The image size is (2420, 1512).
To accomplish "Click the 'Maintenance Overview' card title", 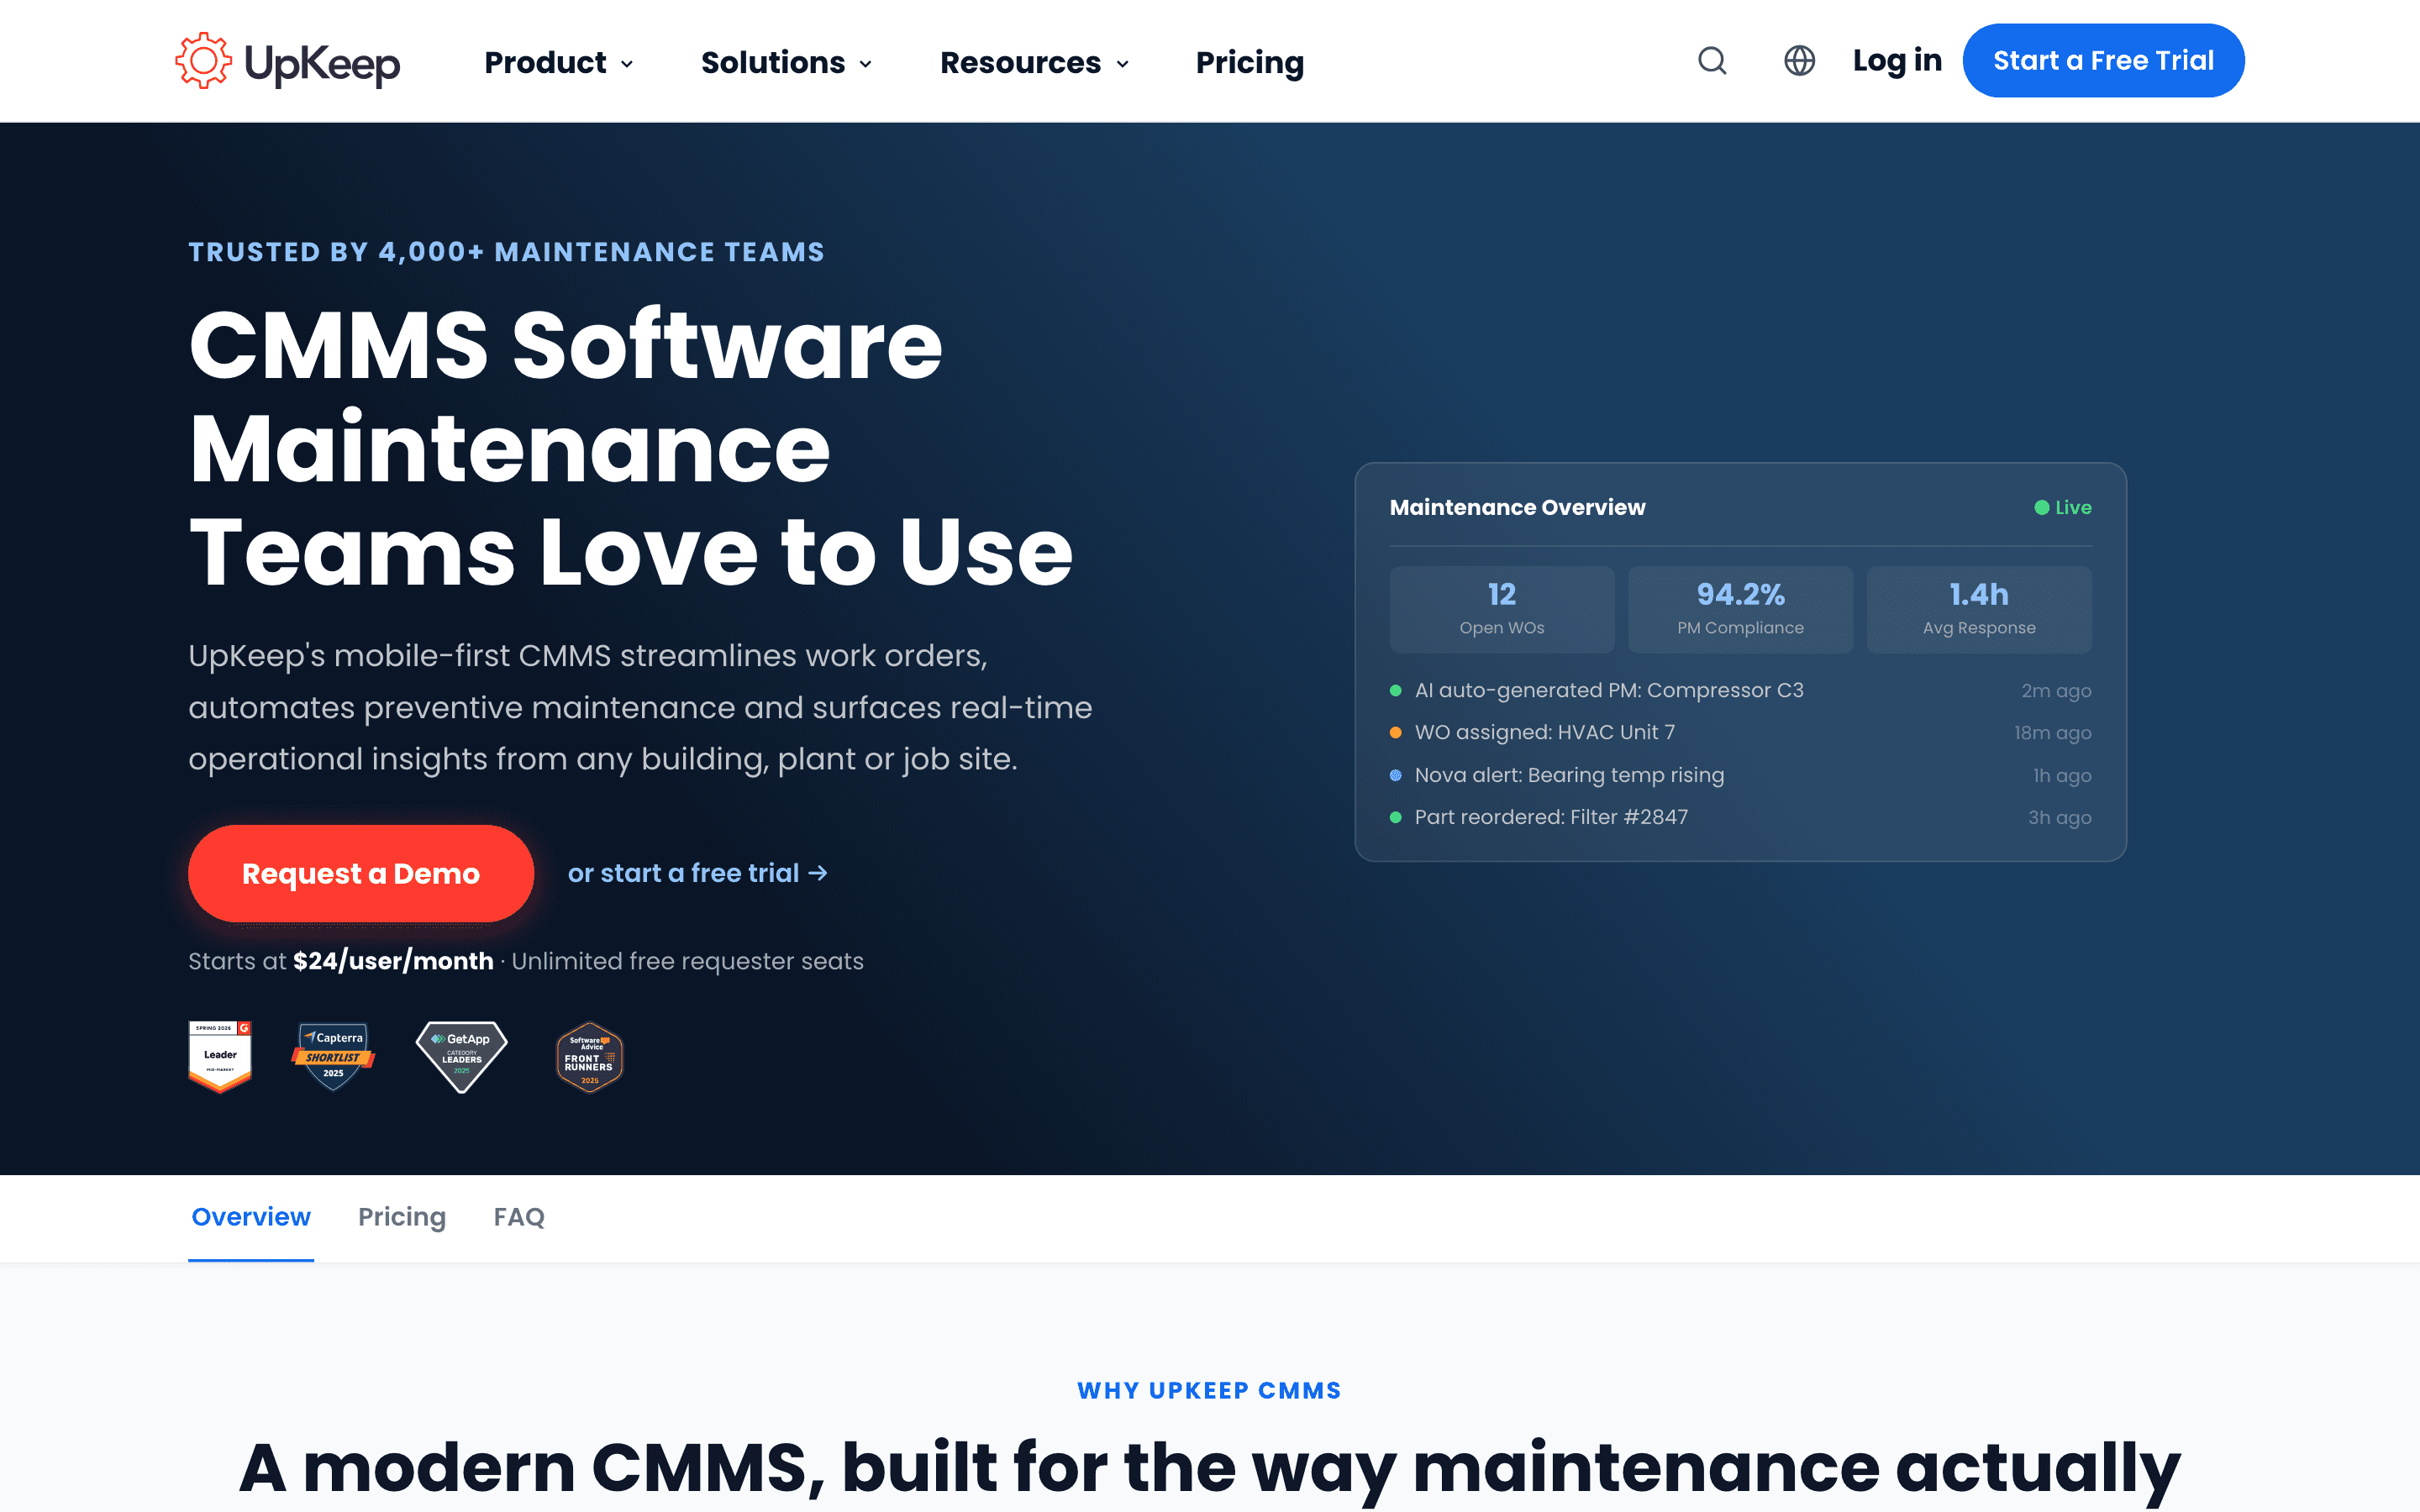I will (x=1517, y=507).
